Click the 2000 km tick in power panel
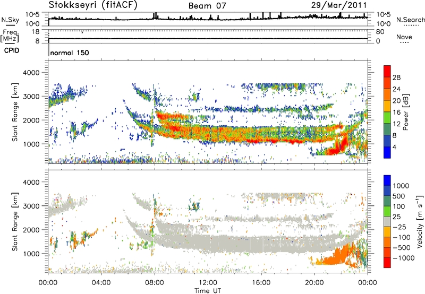The height and width of the screenshot is (294, 425). [x=31, y=120]
